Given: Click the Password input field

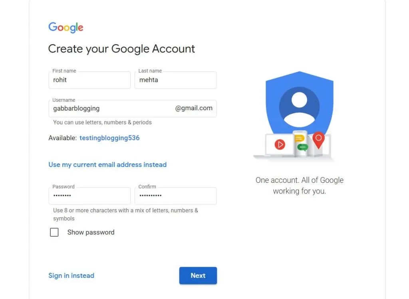Looking at the screenshot, I should (89, 196).
